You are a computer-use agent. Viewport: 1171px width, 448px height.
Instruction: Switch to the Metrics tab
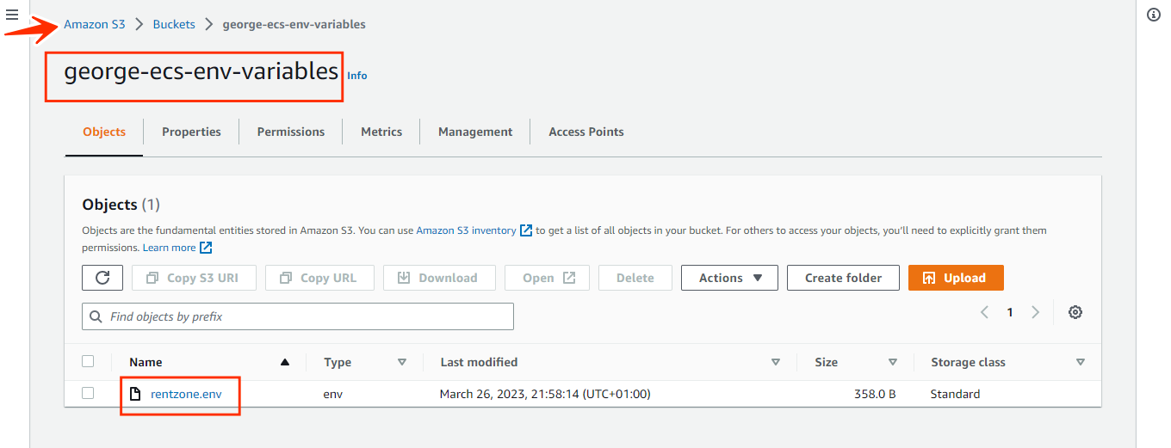point(381,132)
